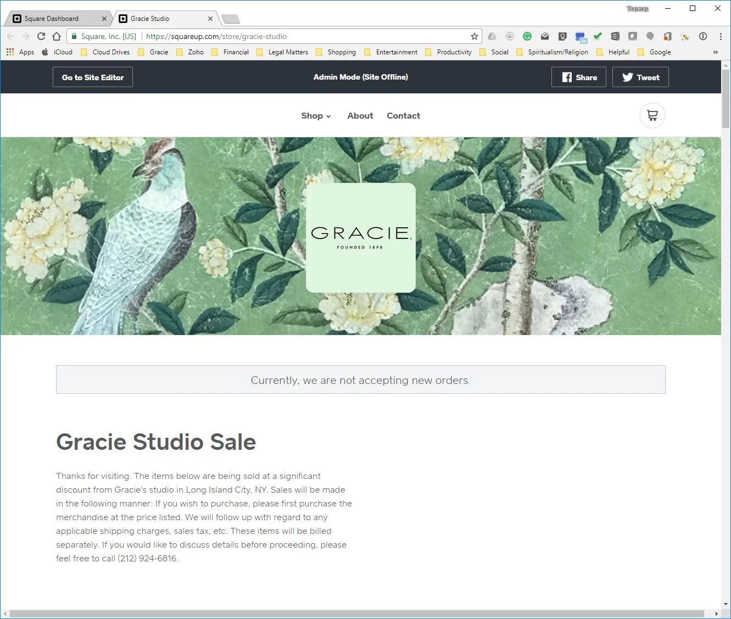
Task: Open the Entertainment bookmark folder
Action: 390,52
